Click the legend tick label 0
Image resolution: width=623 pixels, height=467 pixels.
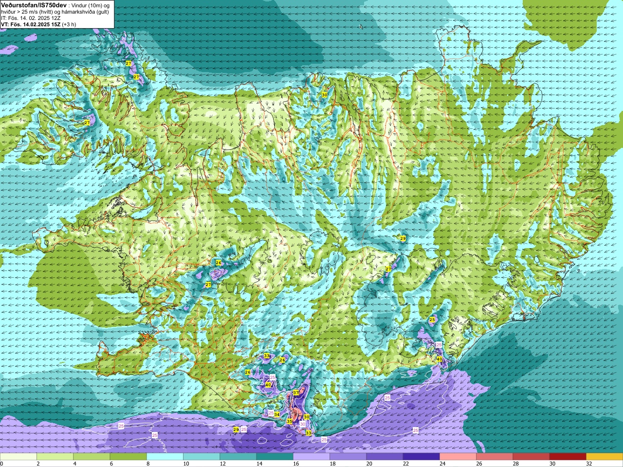tap(2, 464)
